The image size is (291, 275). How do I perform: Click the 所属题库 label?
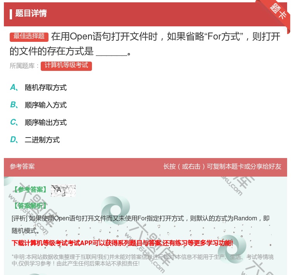[x=24, y=66]
